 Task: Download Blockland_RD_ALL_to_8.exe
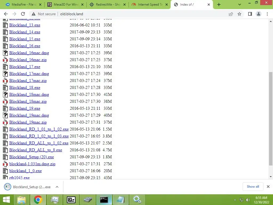tap(36, 150)
